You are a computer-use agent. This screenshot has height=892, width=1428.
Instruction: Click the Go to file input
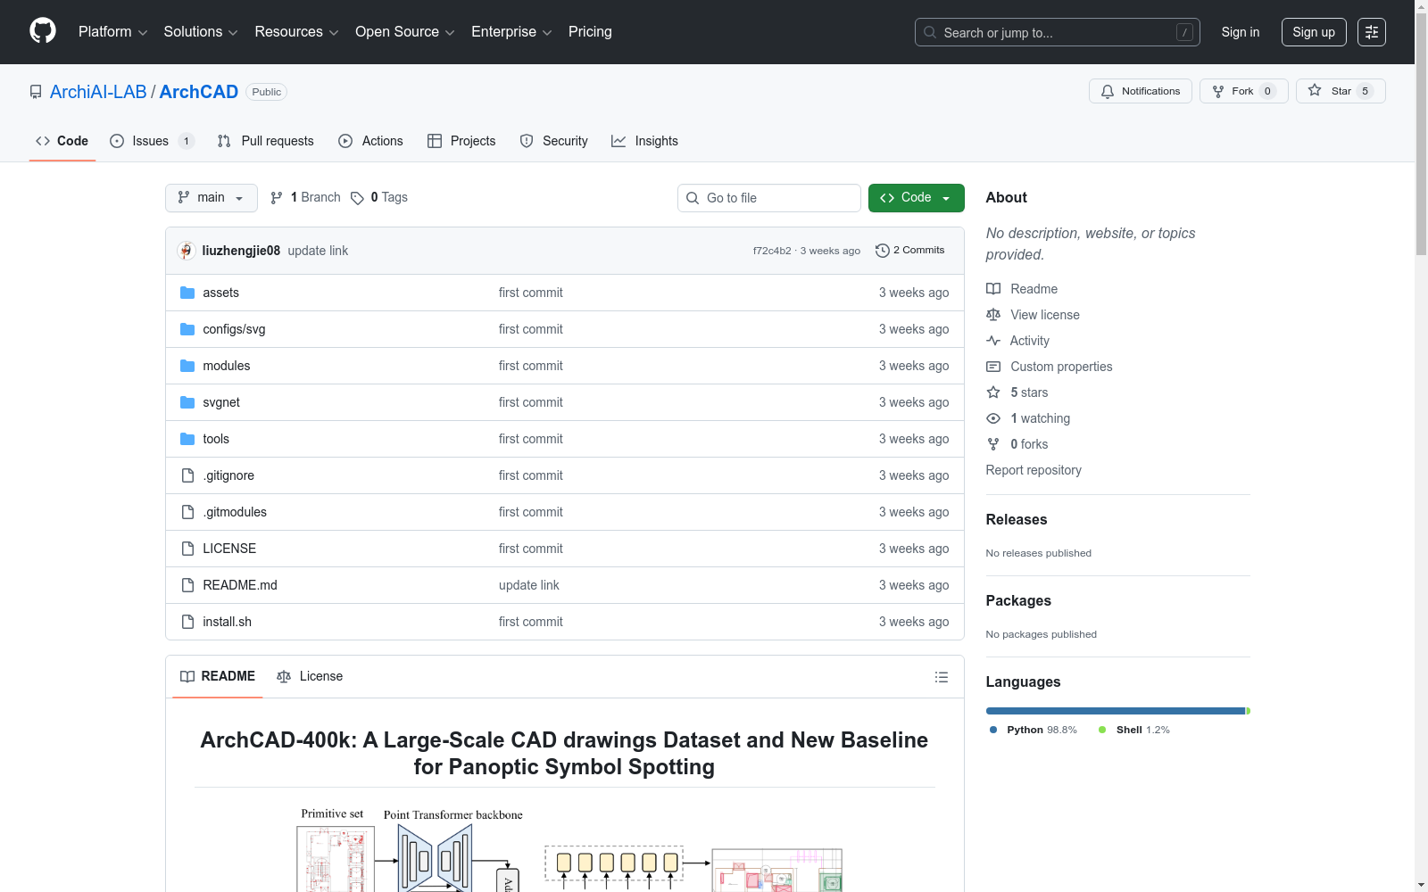point(769,198)
